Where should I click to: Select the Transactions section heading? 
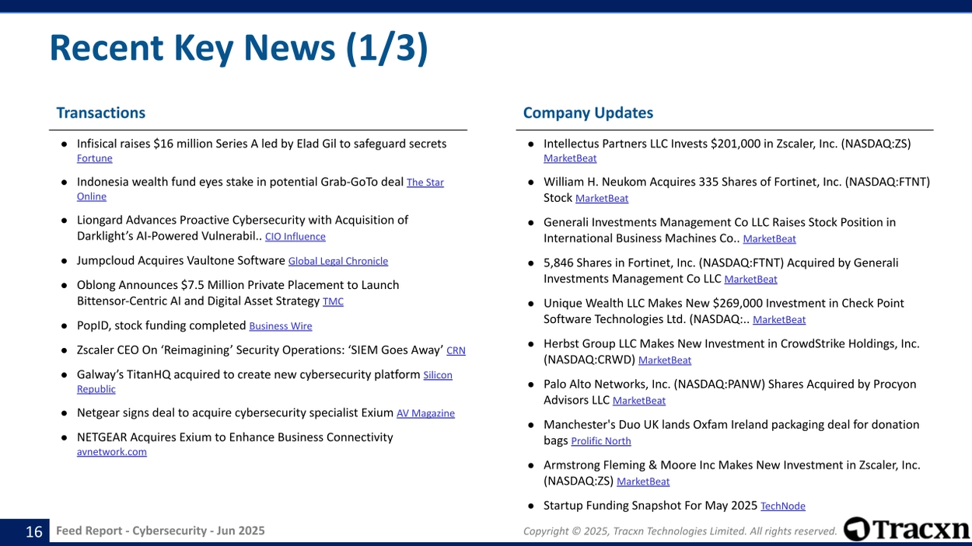click(x=101, y=113)
